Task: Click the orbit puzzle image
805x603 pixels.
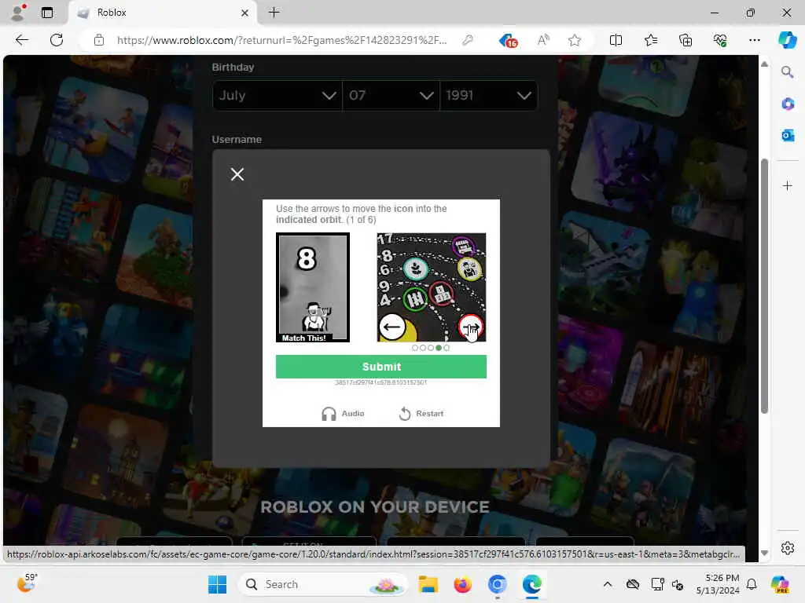Action: coord(432,287)
